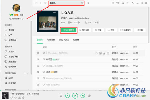Add track 01 to a playlist
The height and width of the screenshot is (100, 150).
click(100, 53)
